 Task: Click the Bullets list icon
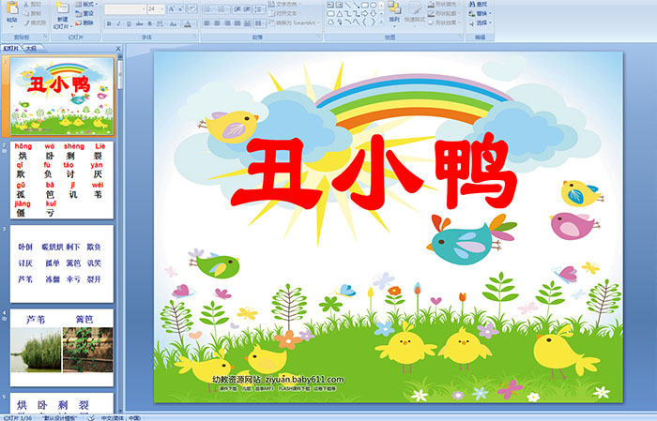[x=208, y=8]
